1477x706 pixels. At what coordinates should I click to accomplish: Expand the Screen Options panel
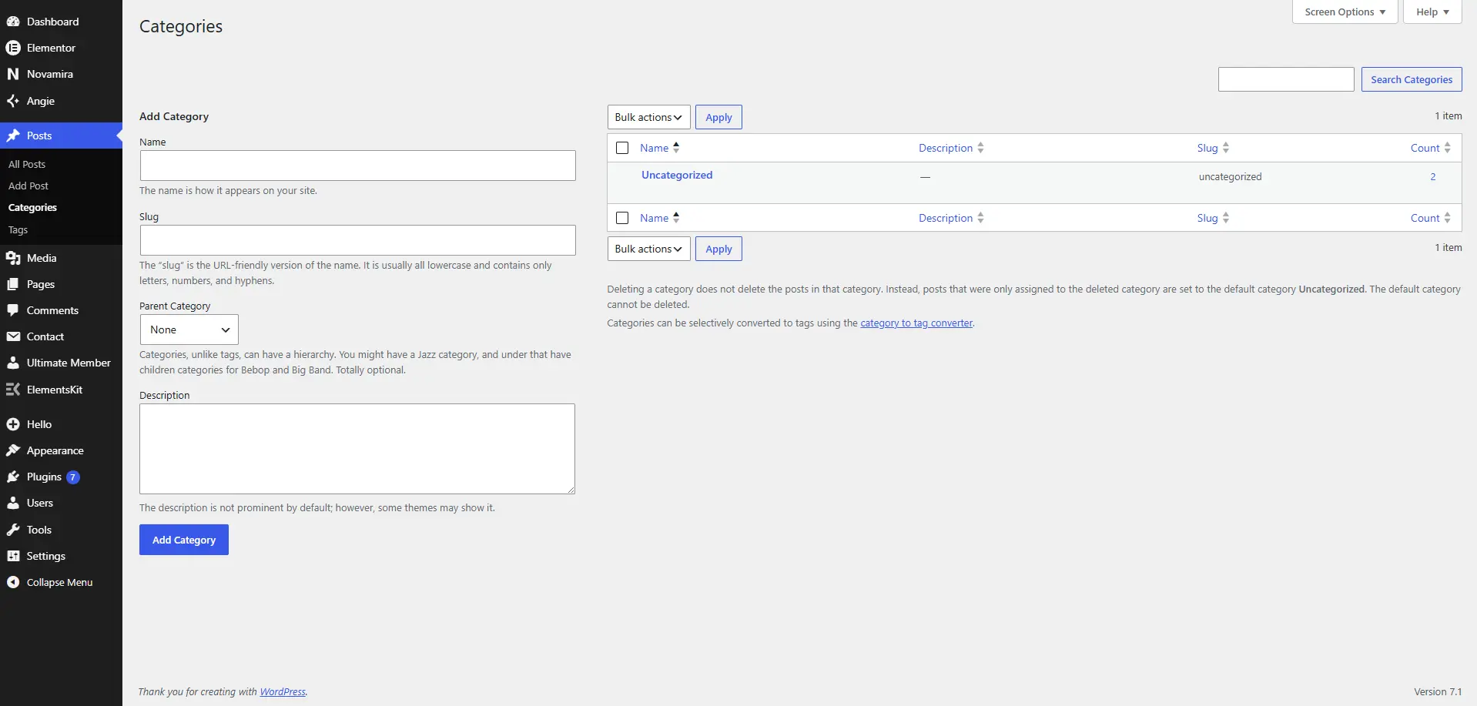click(x=1345, y=12)
